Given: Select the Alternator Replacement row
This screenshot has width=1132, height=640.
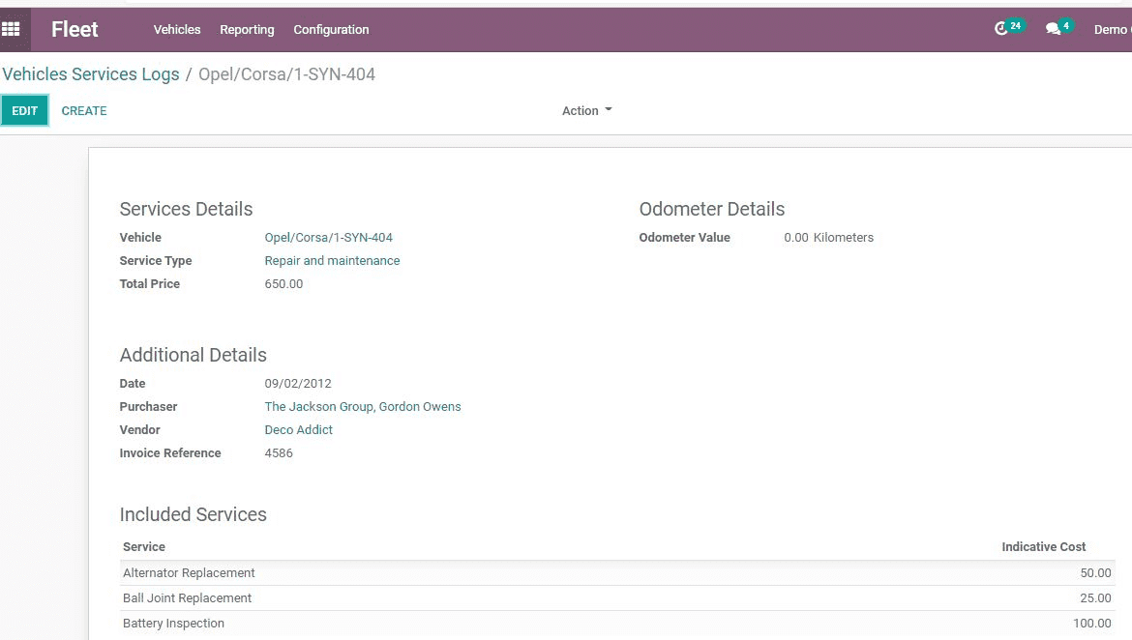Looking at the screenshot, I should pos(617,573).
